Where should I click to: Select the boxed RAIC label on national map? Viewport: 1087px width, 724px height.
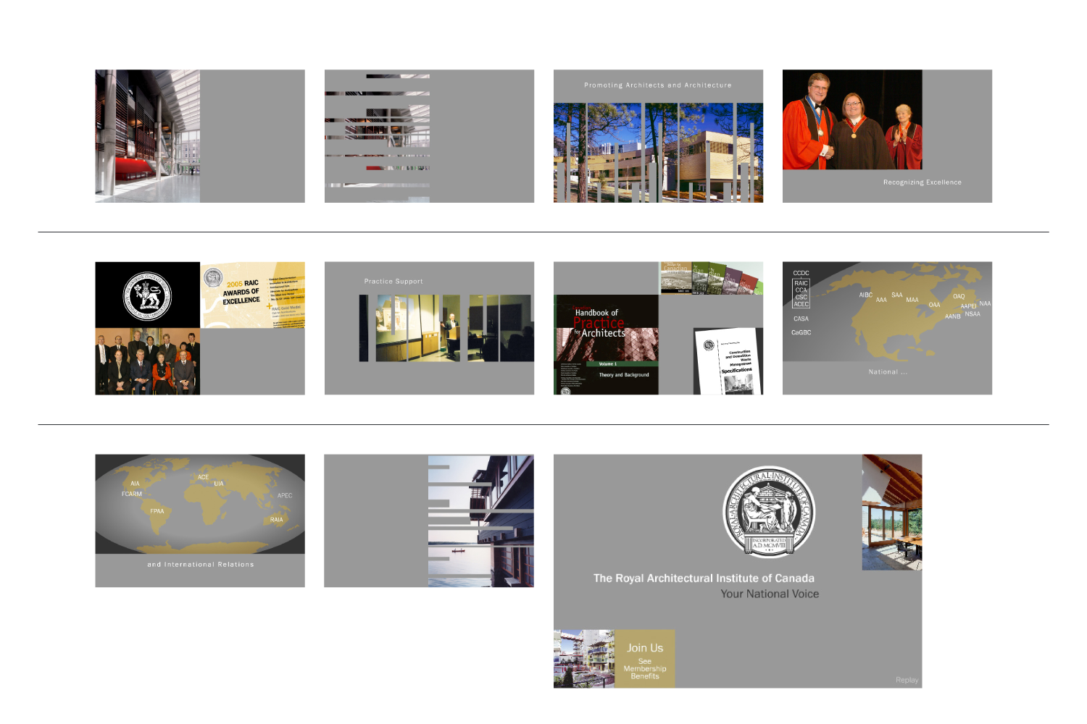click(x=801, y=283)
